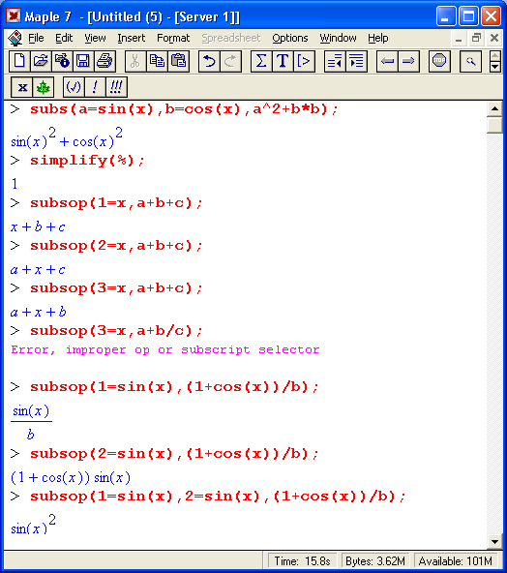The height and width of the screenshot is (573, 507).
Task: Open the Options menu
Action: tap(289, 38)
